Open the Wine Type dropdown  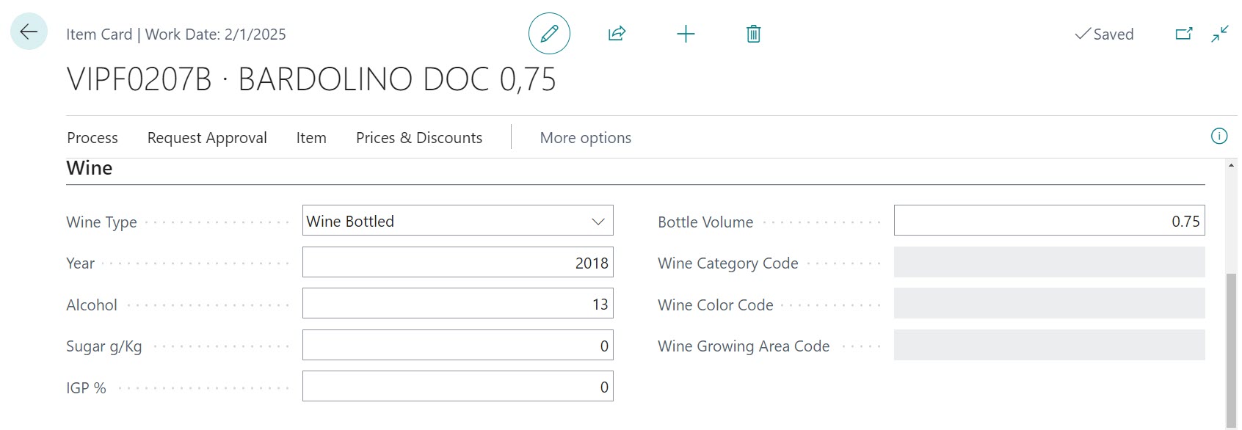457,221
